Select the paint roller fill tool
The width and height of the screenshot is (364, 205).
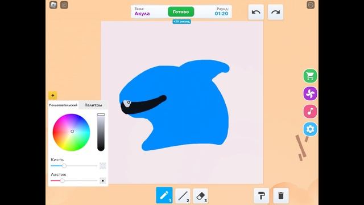click(262, 196)
